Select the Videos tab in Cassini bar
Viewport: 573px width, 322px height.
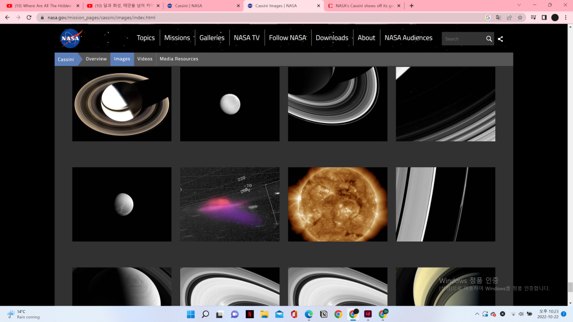[145, 59]
